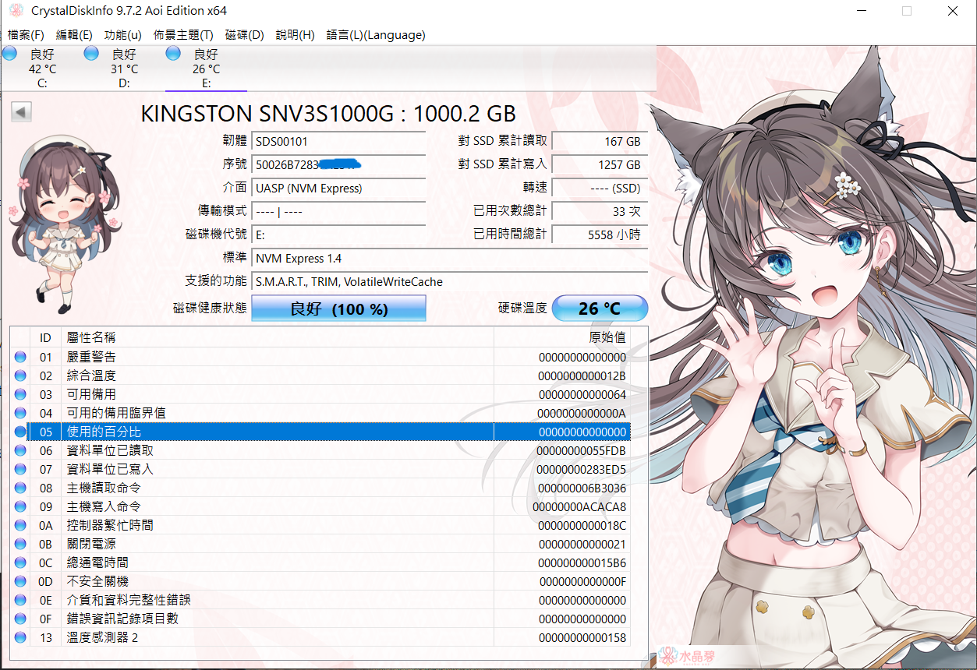Select the highlighted 使用的百分比 row
This screenshot has height=670, width=977.
tap(320, 432)
